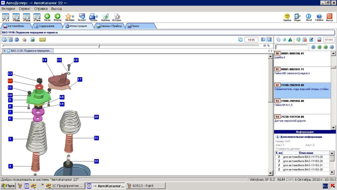The width and height of the screenshot is (337, 190).
Task: Open the Выход menu in menu bar
Action: (x=56, y=9)
